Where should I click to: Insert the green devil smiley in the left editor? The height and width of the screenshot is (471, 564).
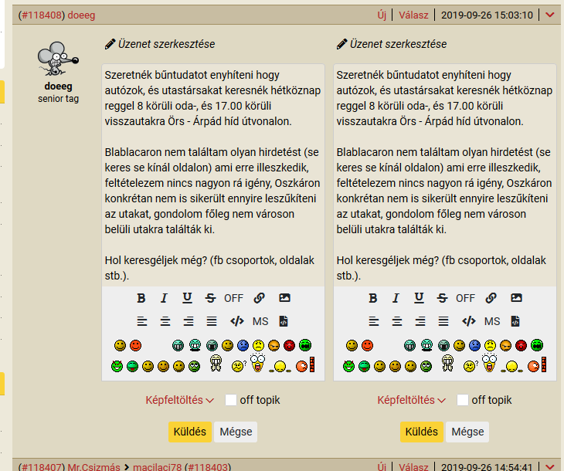point(117,366)
